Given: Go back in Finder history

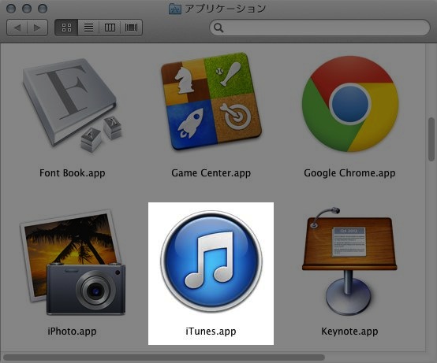Looking at the screenshot, I should [17, 28].
